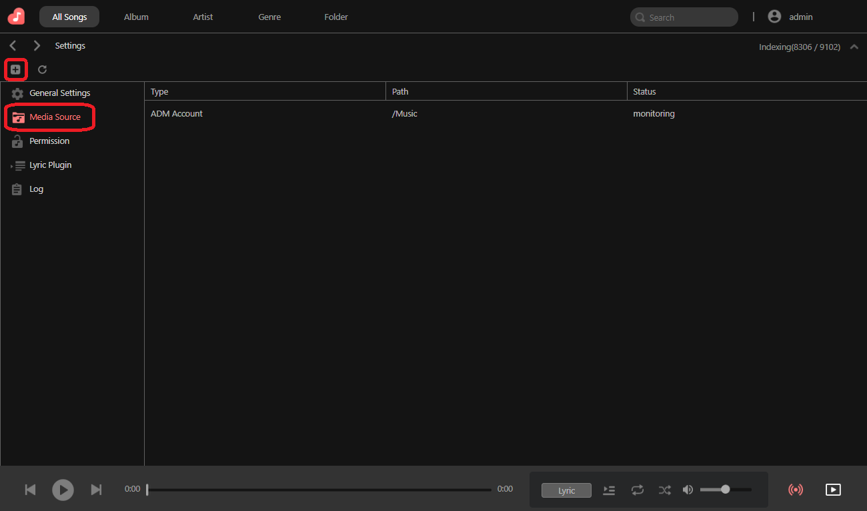
Task: Mute the volume speaker icon
Action: click(x=688, y=490)
